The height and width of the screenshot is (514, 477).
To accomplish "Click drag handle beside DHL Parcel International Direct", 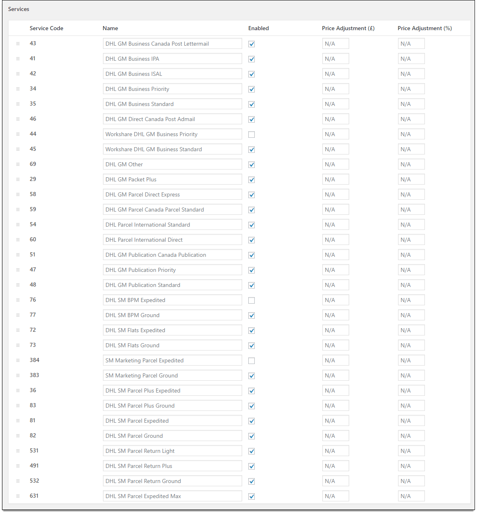I will tap(18, 240).
